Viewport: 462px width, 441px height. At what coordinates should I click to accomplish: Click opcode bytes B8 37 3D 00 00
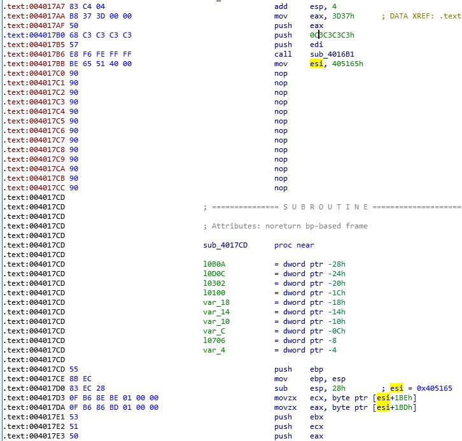pos(101,16)
